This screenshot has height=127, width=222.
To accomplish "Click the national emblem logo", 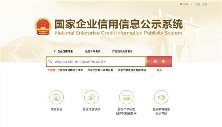I will point(43,26).
